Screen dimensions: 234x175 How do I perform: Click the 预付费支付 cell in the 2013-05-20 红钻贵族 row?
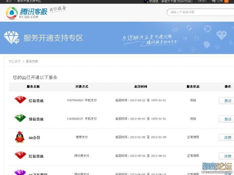tap(82, 156)
